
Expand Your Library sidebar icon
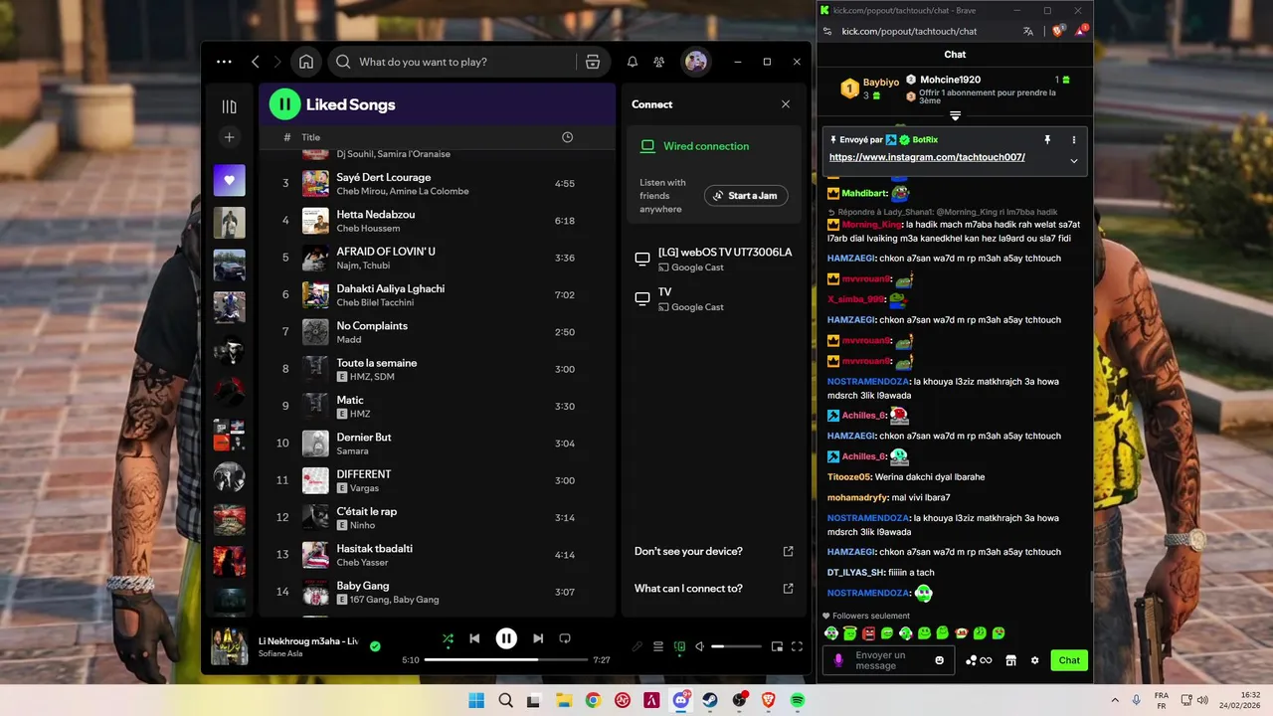pos(229,107)
